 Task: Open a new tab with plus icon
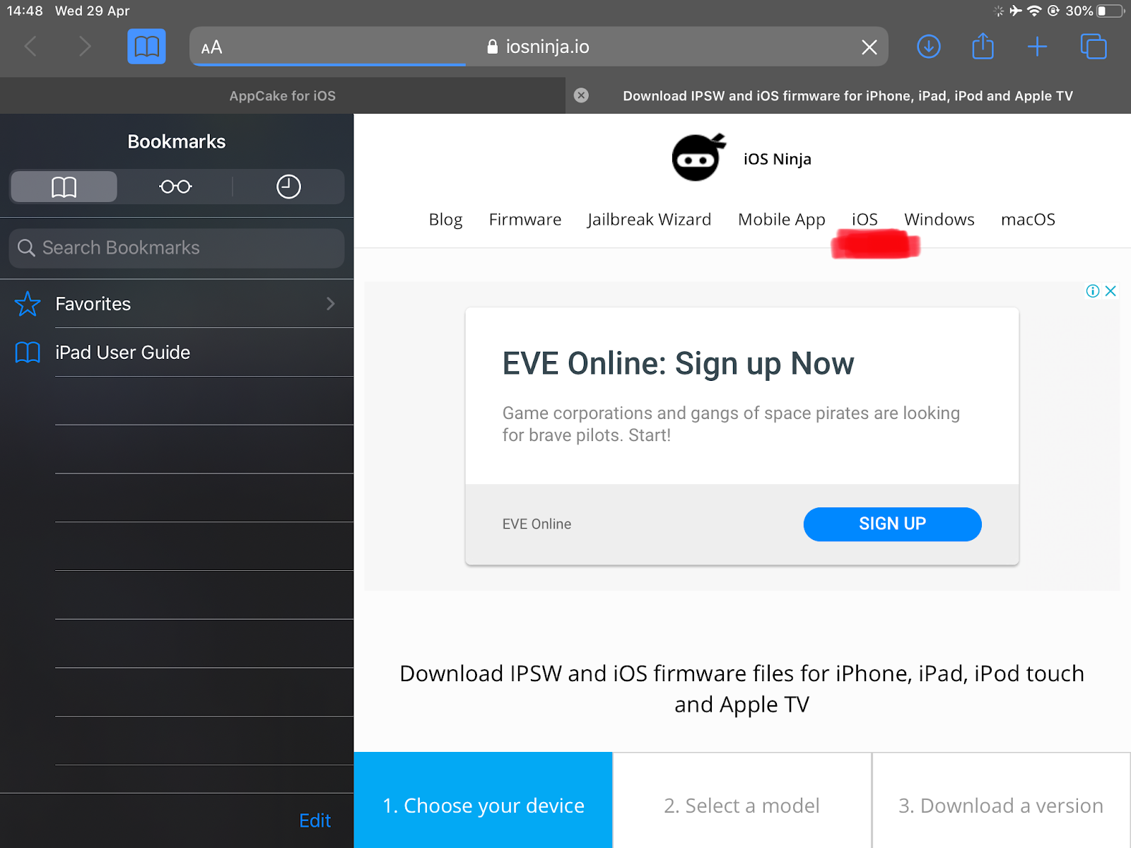point(1037,46)
